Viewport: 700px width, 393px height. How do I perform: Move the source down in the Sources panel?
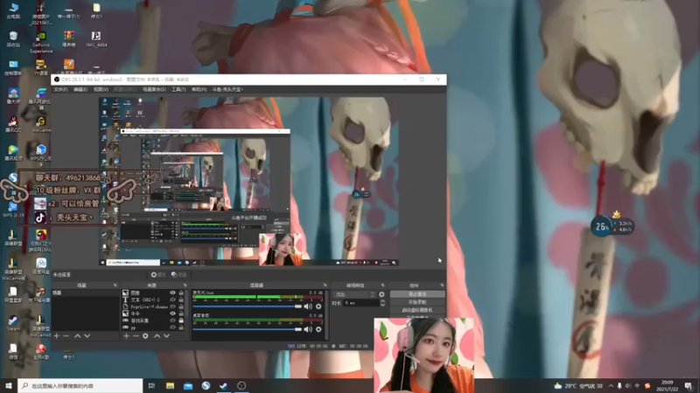[166, 336]
